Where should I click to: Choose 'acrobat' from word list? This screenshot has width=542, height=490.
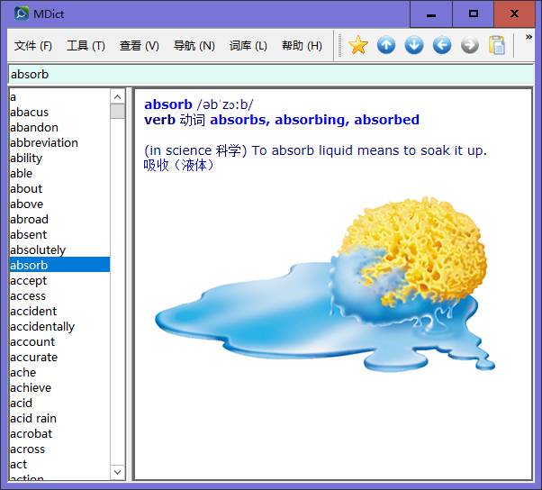coord(32,433)
